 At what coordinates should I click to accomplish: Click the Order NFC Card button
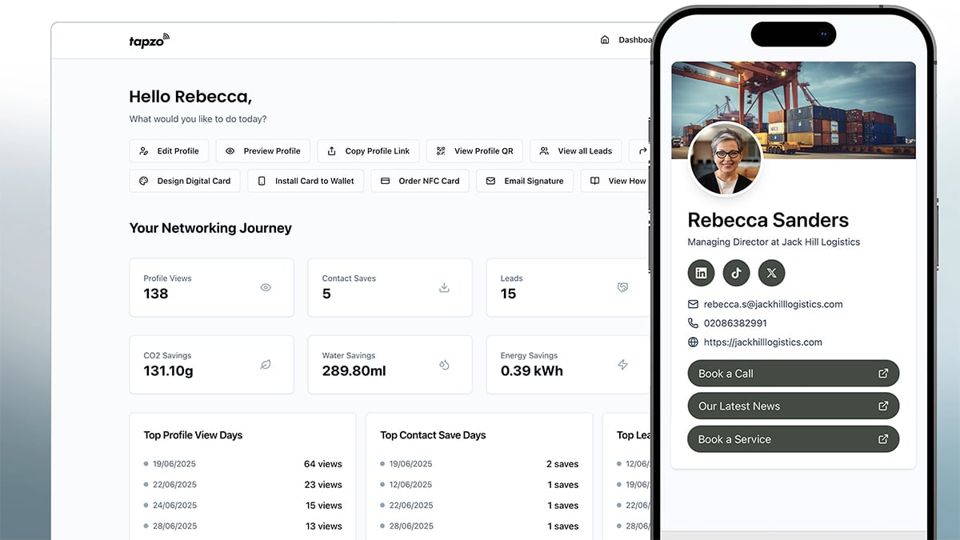(x=420, y=181)
